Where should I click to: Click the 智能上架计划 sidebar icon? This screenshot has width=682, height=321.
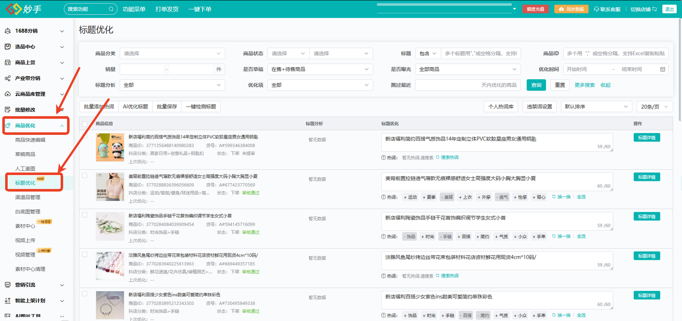tap(8, 301)
